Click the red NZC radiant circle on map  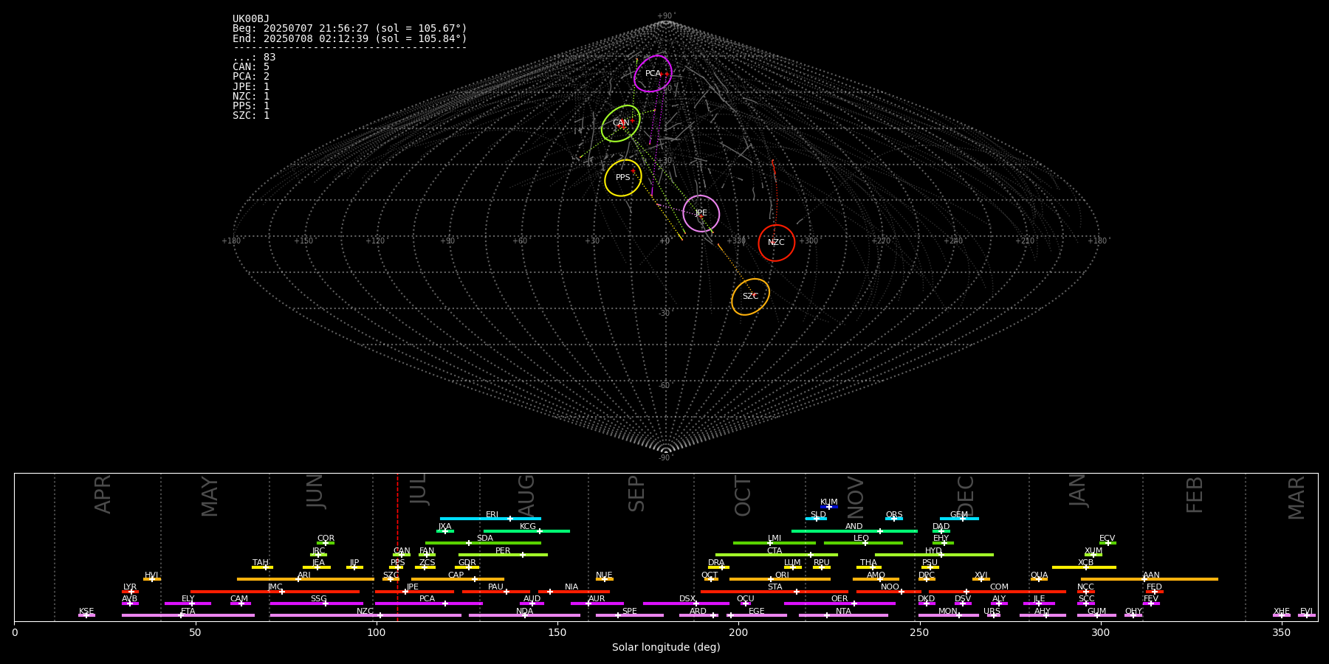(x=777, y=243)
